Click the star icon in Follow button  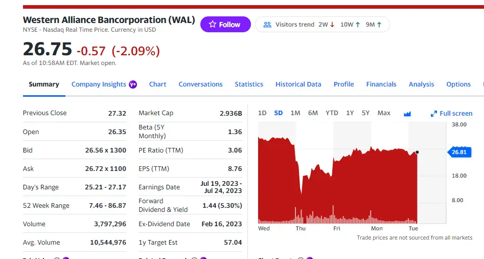(212, 25)
